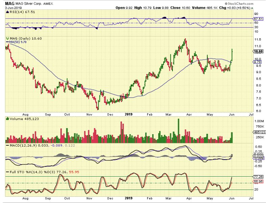Click the MACD(12,26,9) legend icon
Image resolution: width=266 pixels, height=203 pixels.
pos(7,145)
